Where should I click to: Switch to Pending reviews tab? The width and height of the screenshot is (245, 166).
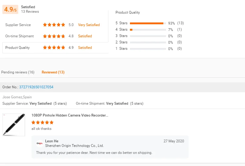pos(18,72)
